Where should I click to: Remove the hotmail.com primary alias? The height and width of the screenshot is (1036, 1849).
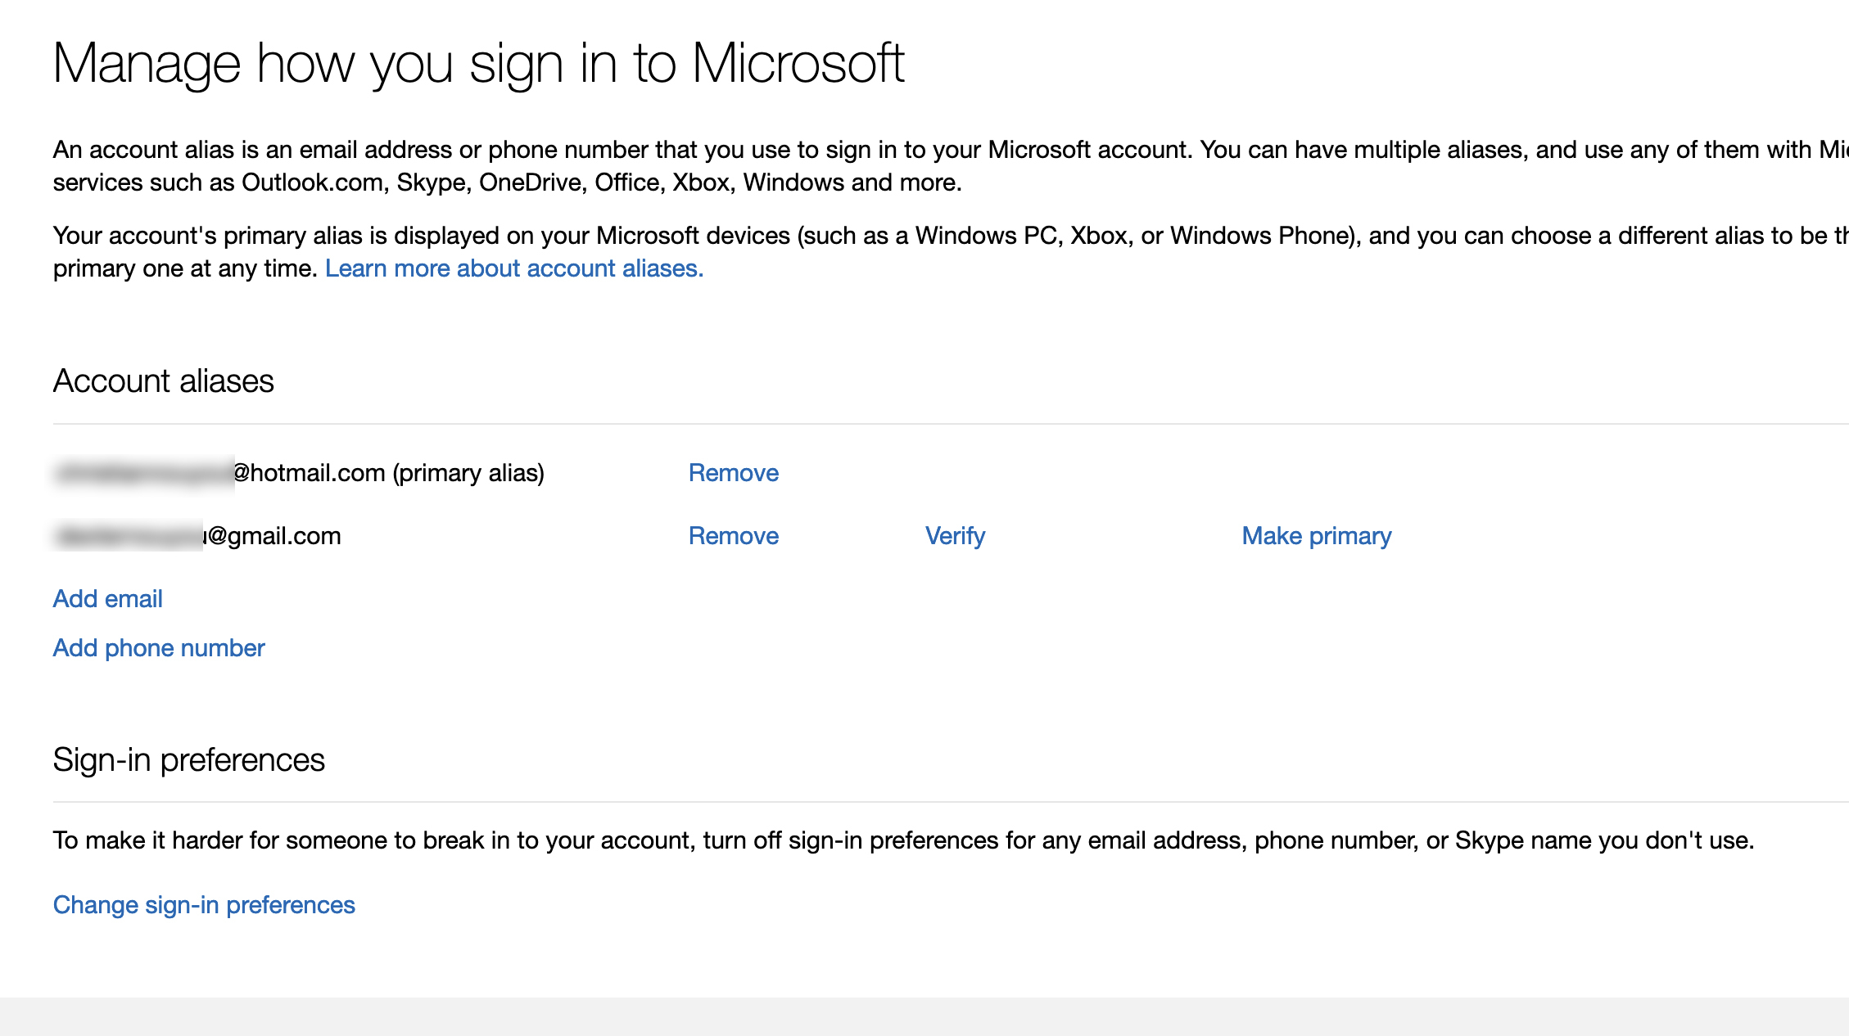[733, 472]
